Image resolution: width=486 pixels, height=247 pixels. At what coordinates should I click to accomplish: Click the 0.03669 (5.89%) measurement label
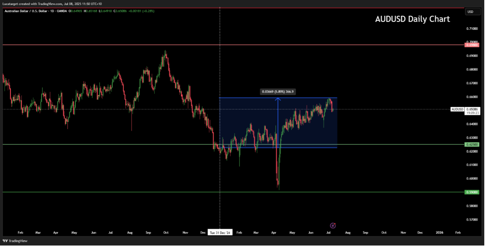click(x=278, y=92)
